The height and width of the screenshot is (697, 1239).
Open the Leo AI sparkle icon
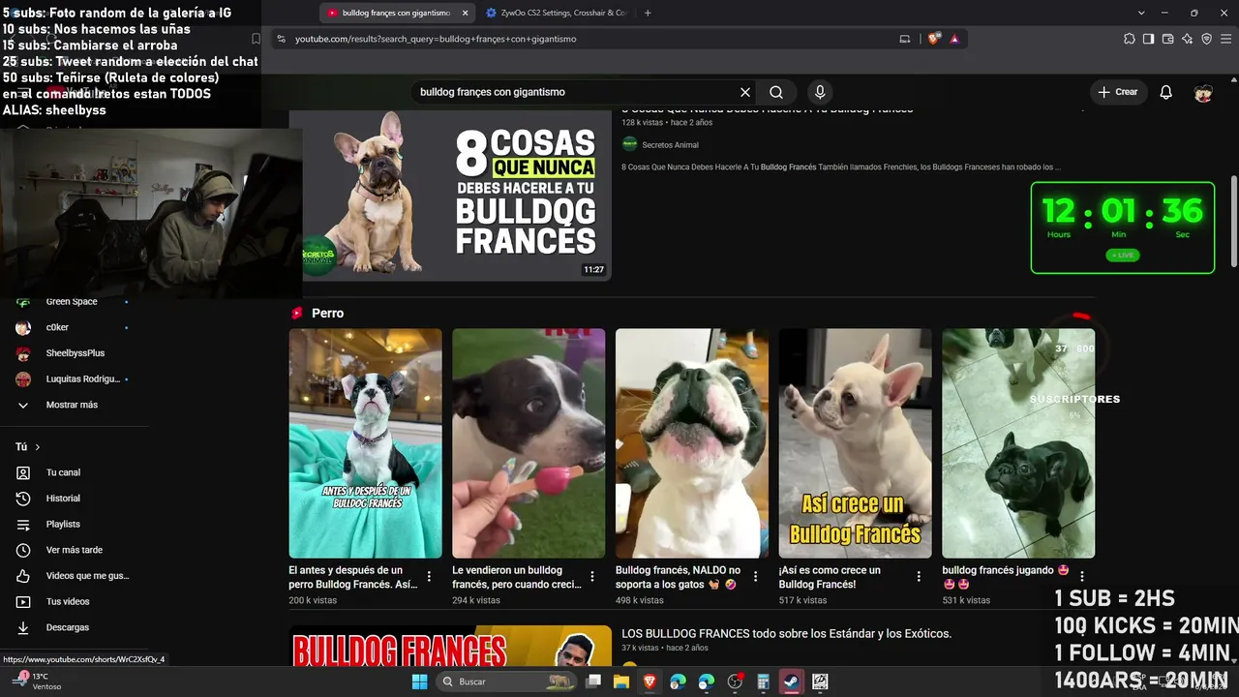1188,39
